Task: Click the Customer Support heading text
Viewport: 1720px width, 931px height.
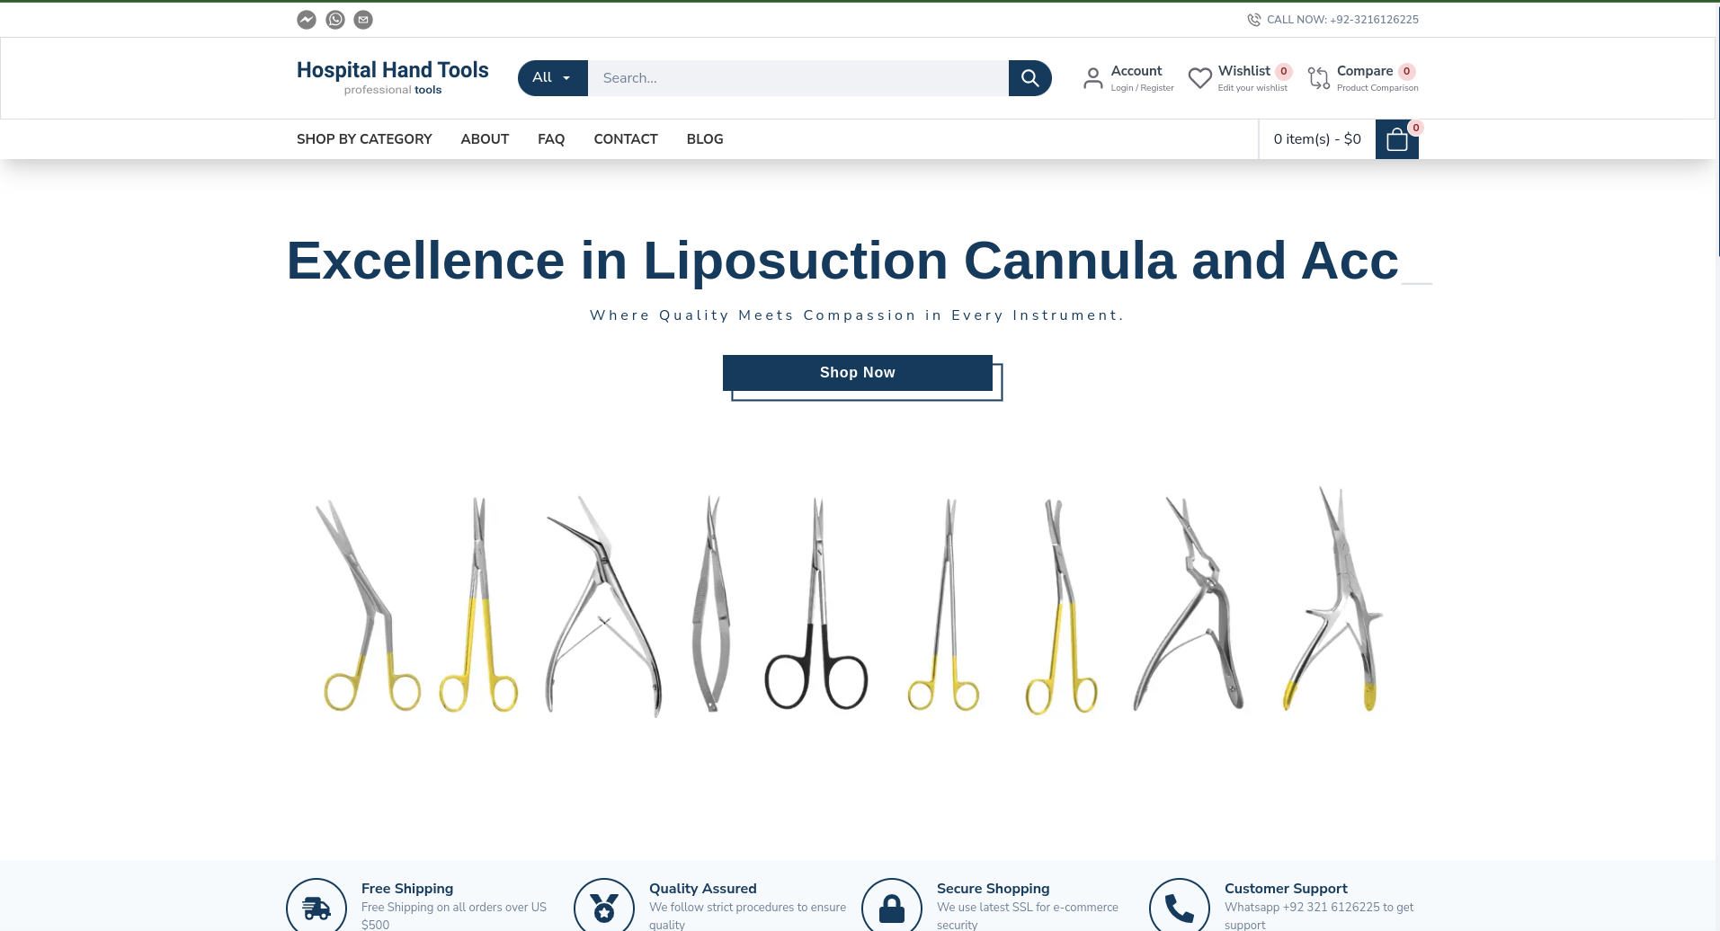Action: click(1286, 889)
